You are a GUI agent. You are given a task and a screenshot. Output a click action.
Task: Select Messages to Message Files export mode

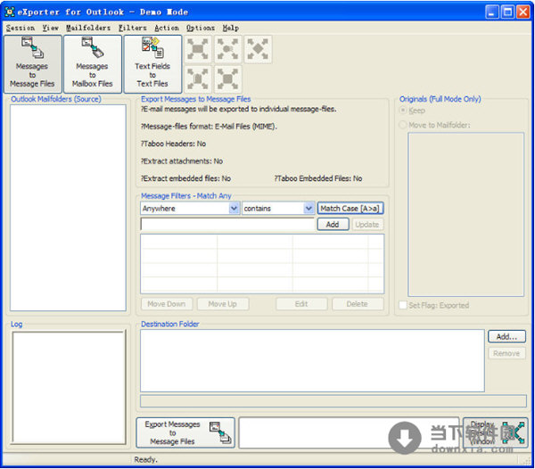(33, 64)
